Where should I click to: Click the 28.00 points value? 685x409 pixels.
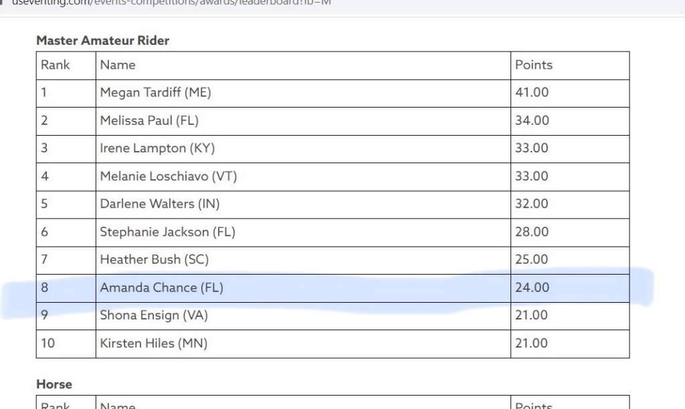pyautogui.click(x=532, y=232)
